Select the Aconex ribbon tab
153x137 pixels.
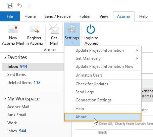coord(124,16)
